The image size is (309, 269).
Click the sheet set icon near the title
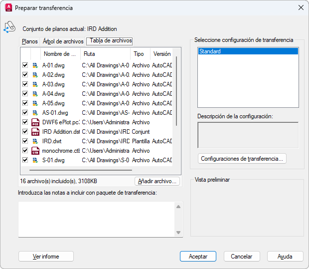10,27
